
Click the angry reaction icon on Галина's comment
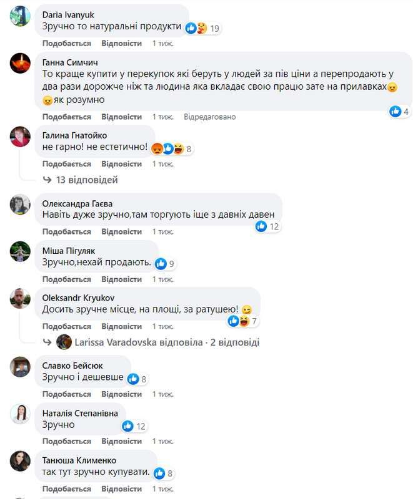pyautogui.click(x=157, y=147)
